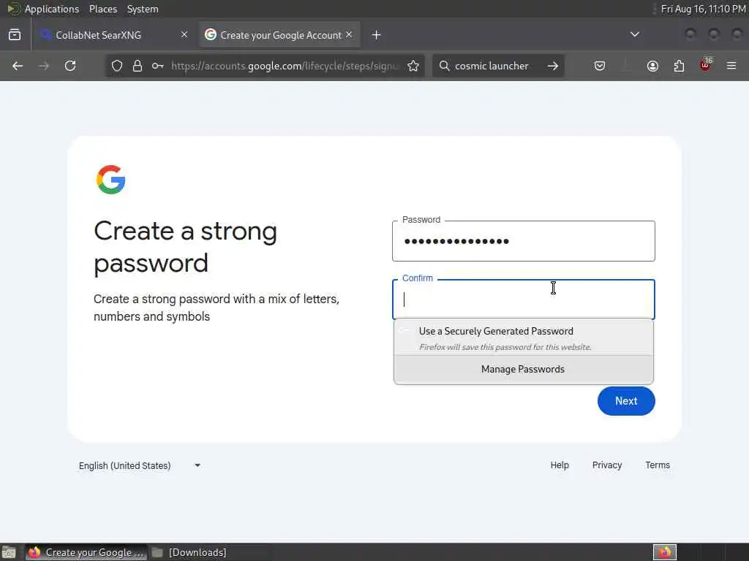Click the search bar magnifier icon
This screenshot has height=561, width=749.
(444, 66)
